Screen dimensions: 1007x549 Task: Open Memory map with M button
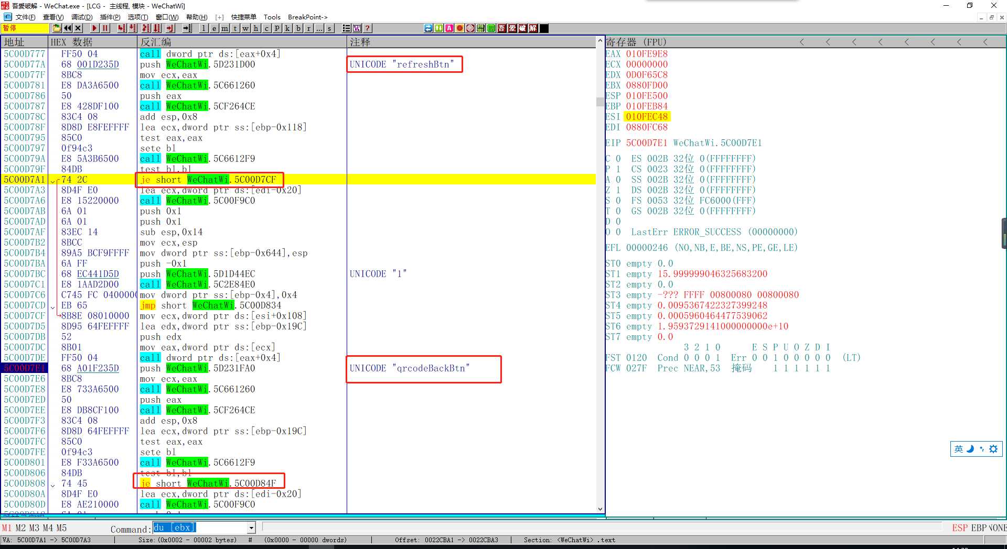tap(224, 28)
